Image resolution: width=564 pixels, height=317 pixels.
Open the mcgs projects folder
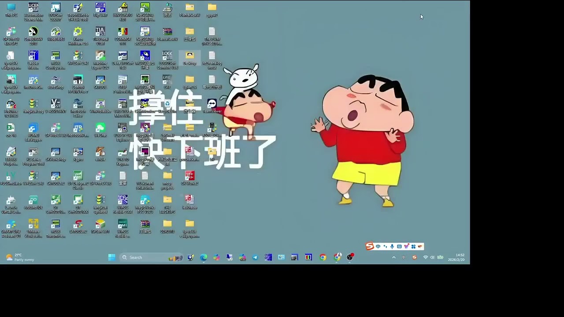pyautogui.click(x=167, y=181)
